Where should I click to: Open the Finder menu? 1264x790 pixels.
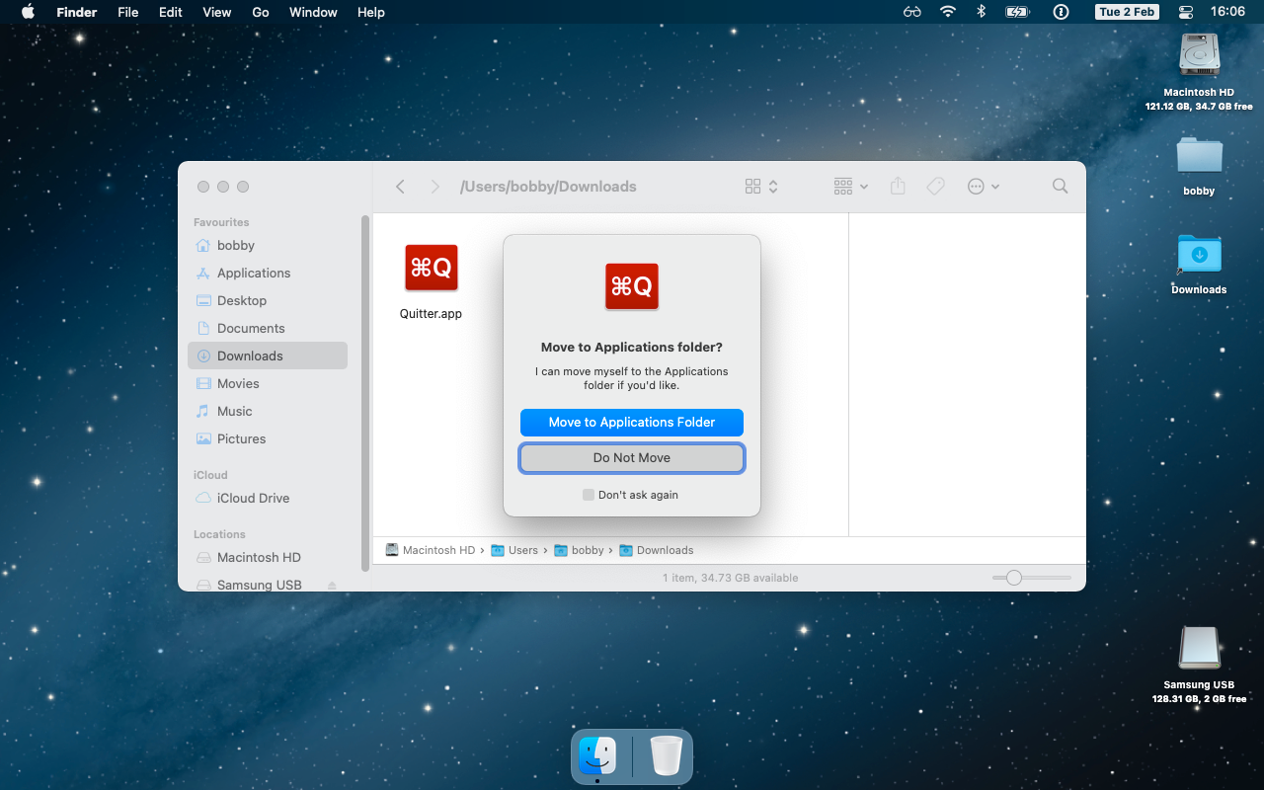[x=77, y=12]
